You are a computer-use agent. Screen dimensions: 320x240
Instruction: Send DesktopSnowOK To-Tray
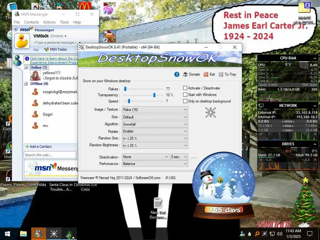(x=227, y=74)
